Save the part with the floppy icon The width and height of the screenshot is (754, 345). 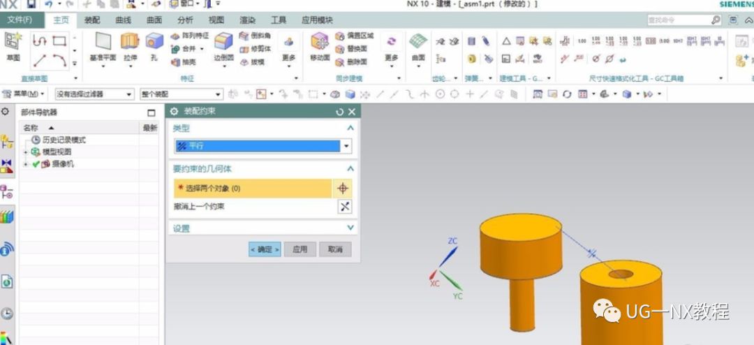click(x=31, y=4)
